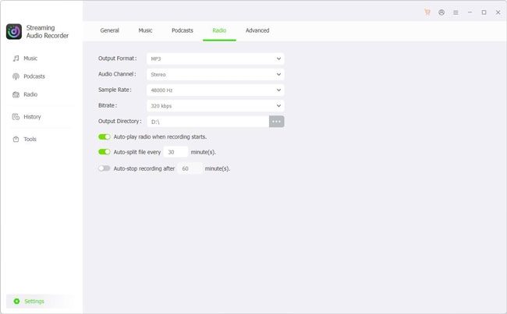Click the Sample Rate label
Image resolution: width=507 pixels, height=314 pixels.
pos(115,90)
